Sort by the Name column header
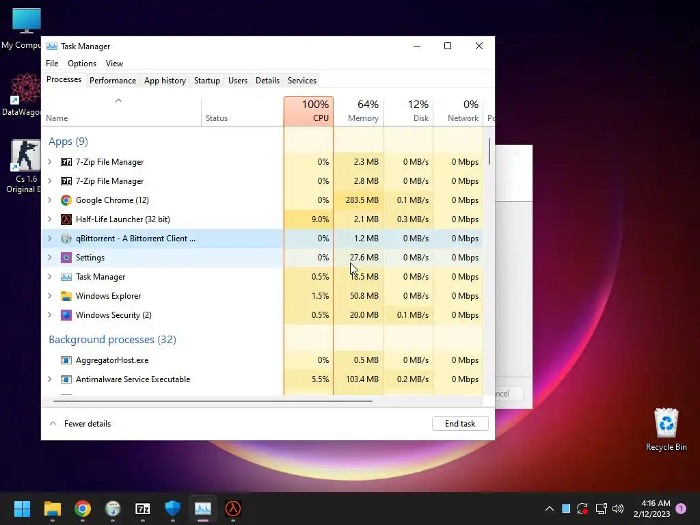 (121, 111)
